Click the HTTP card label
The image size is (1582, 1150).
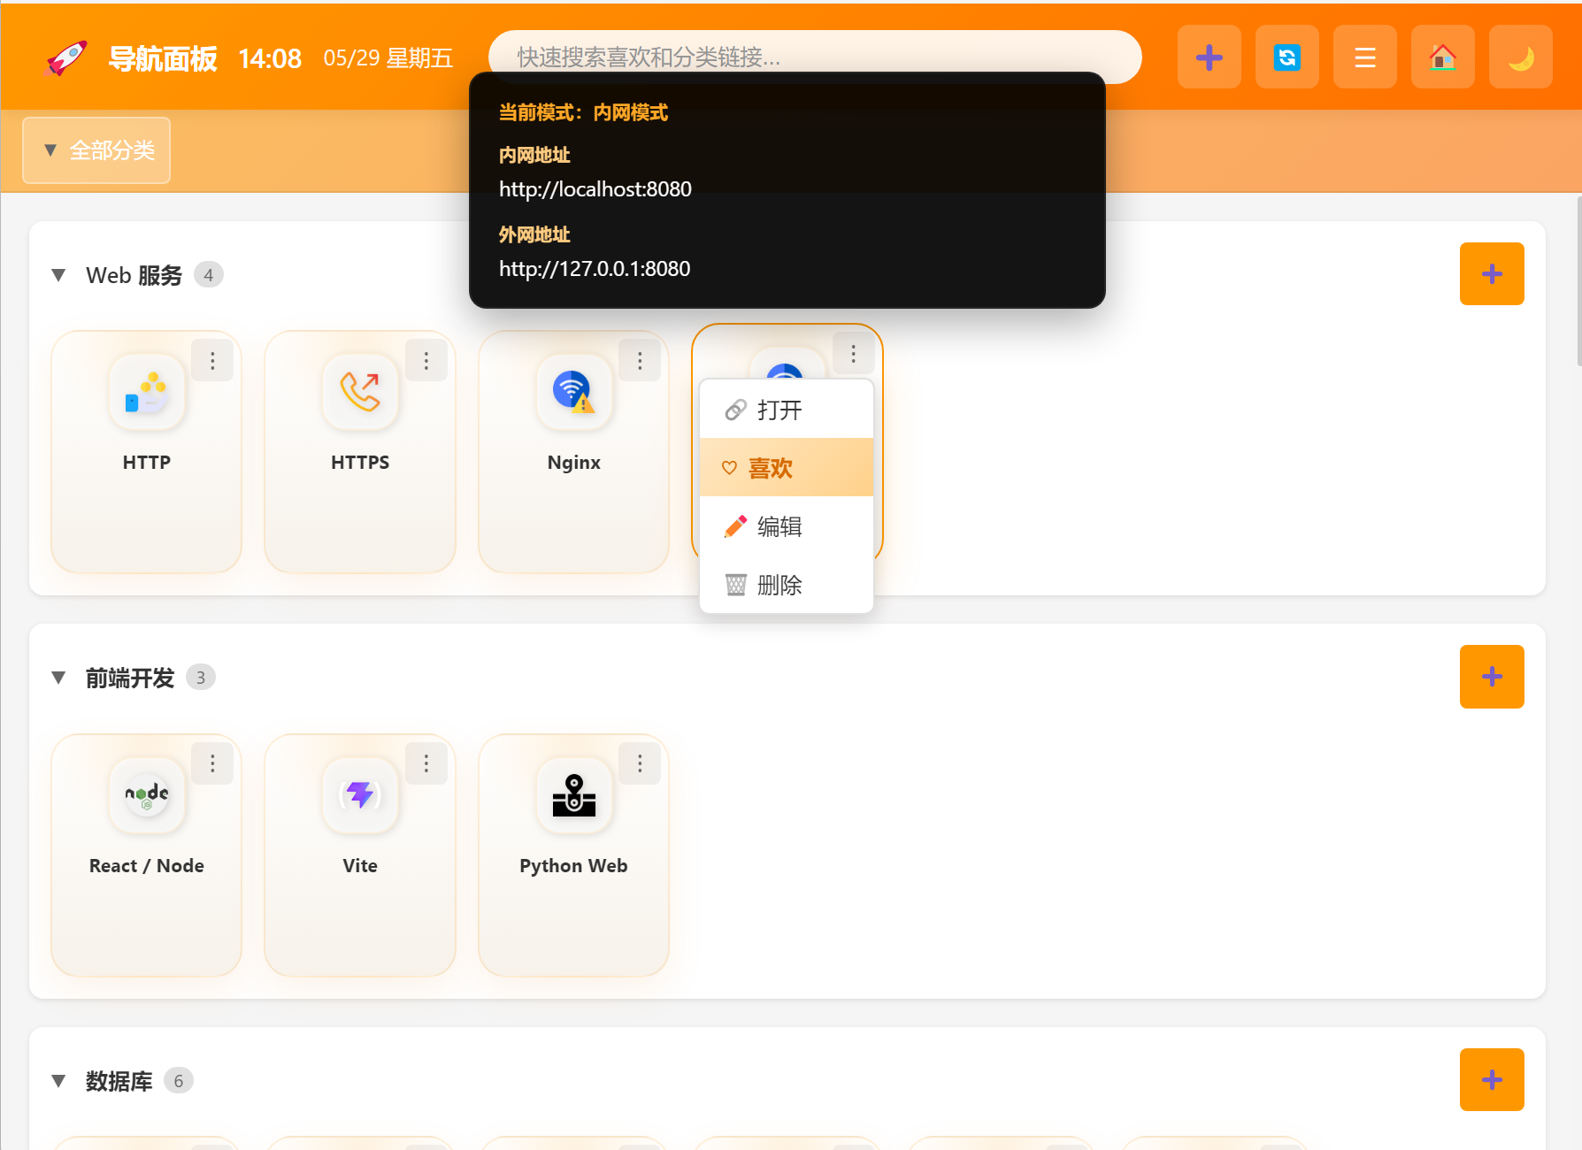click(x=147, y=463)
